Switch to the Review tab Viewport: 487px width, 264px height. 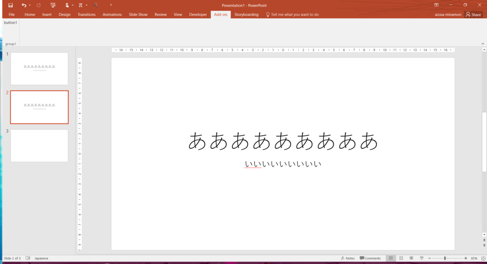(161, 15)
